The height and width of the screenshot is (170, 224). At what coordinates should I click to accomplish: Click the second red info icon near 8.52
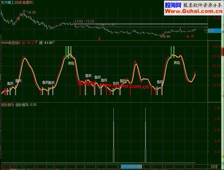pos(192,36)
